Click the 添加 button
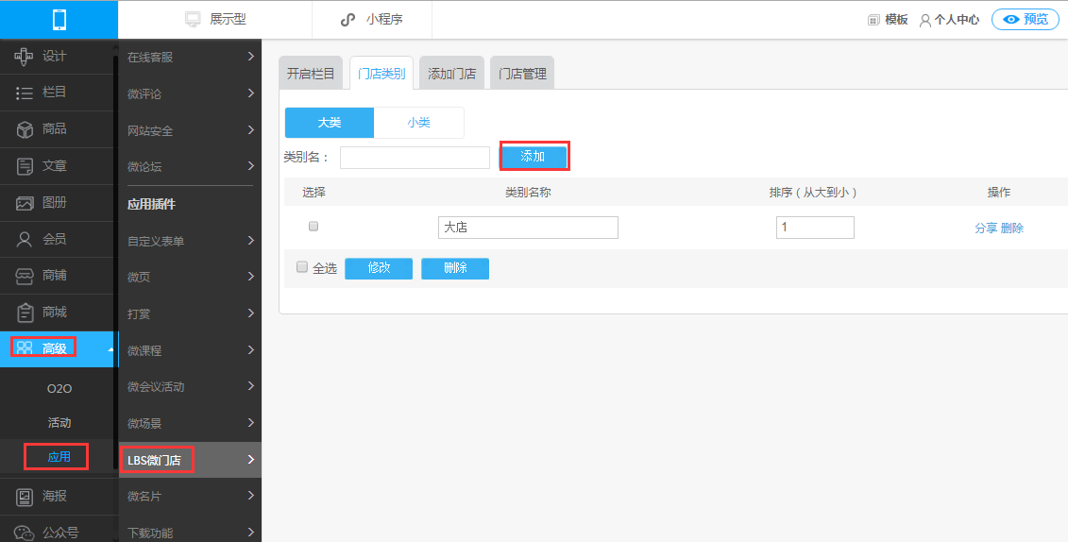Image resolution: width=1068 pixels, height=542 pixels. pyautogui.click(x=534, y=157)
